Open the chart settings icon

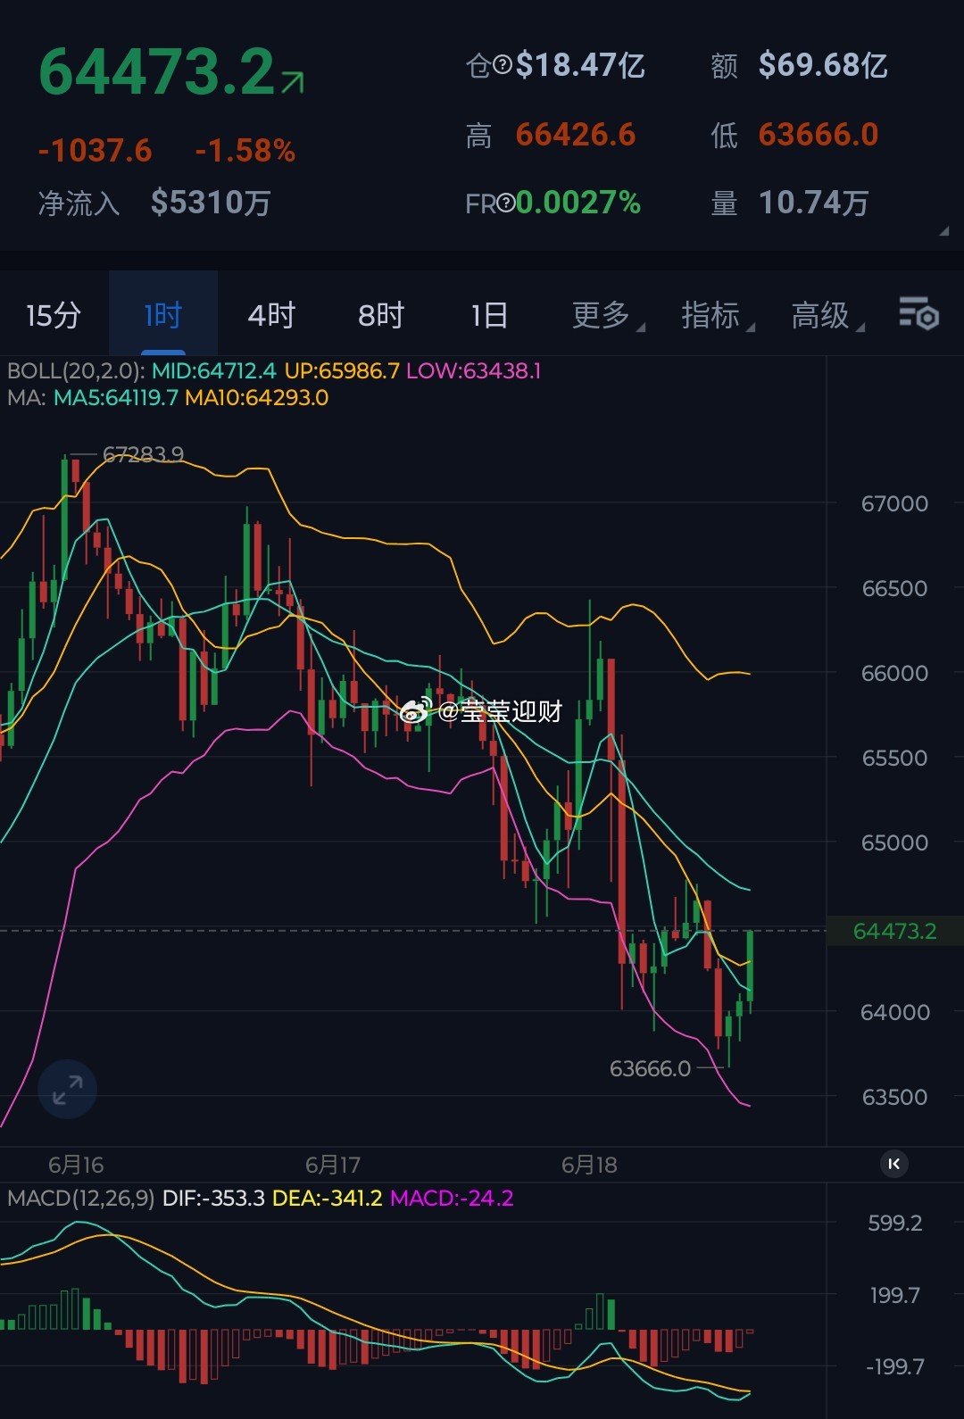coord(918,313)
